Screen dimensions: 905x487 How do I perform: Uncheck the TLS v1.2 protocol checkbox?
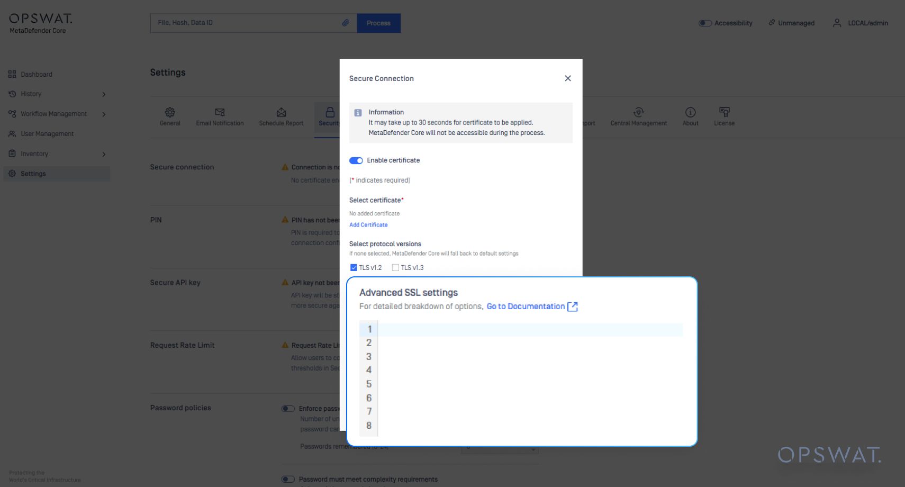354,267
